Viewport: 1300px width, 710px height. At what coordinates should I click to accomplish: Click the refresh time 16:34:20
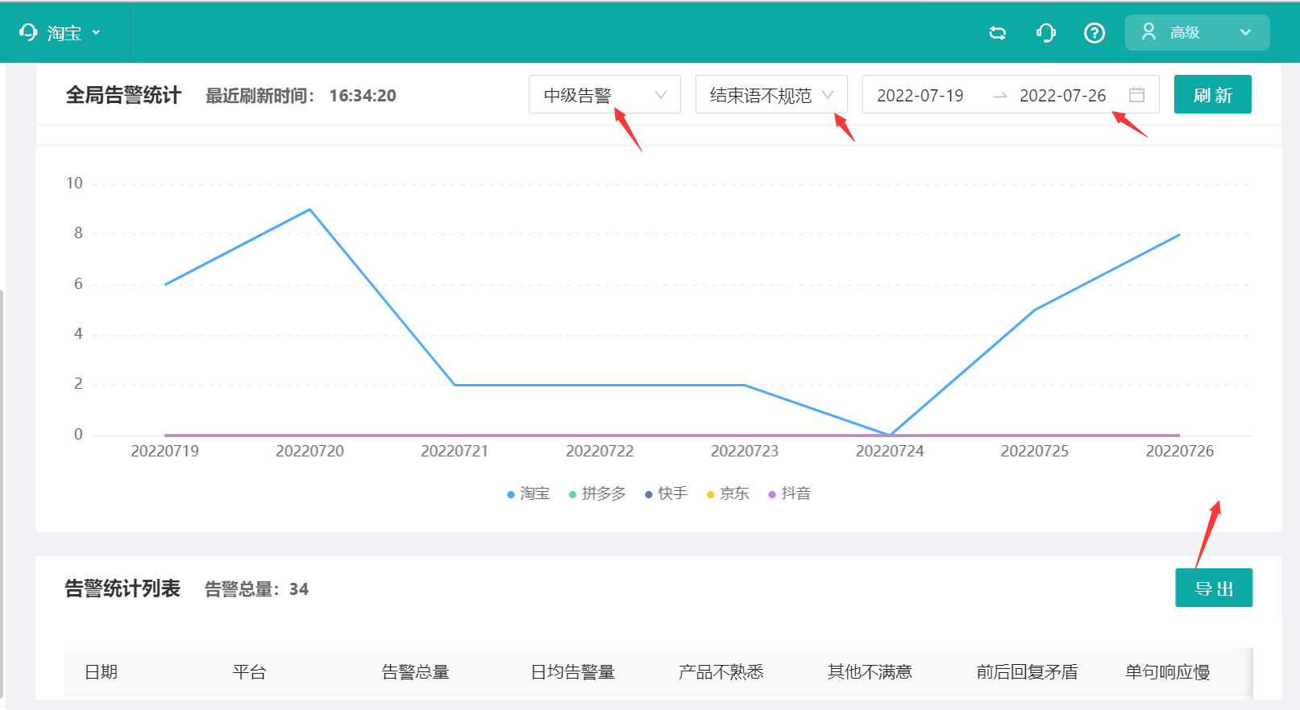pyautogui.click(x=363, y=96)
